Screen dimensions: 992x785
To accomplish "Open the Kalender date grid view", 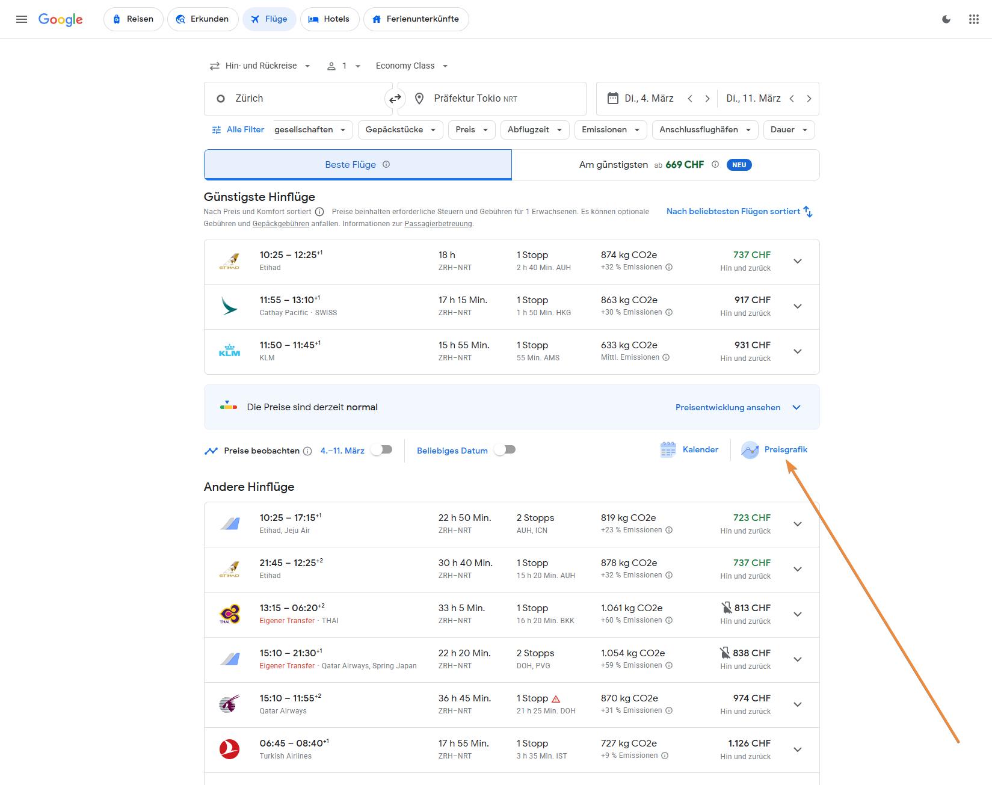I will (689, 450).
